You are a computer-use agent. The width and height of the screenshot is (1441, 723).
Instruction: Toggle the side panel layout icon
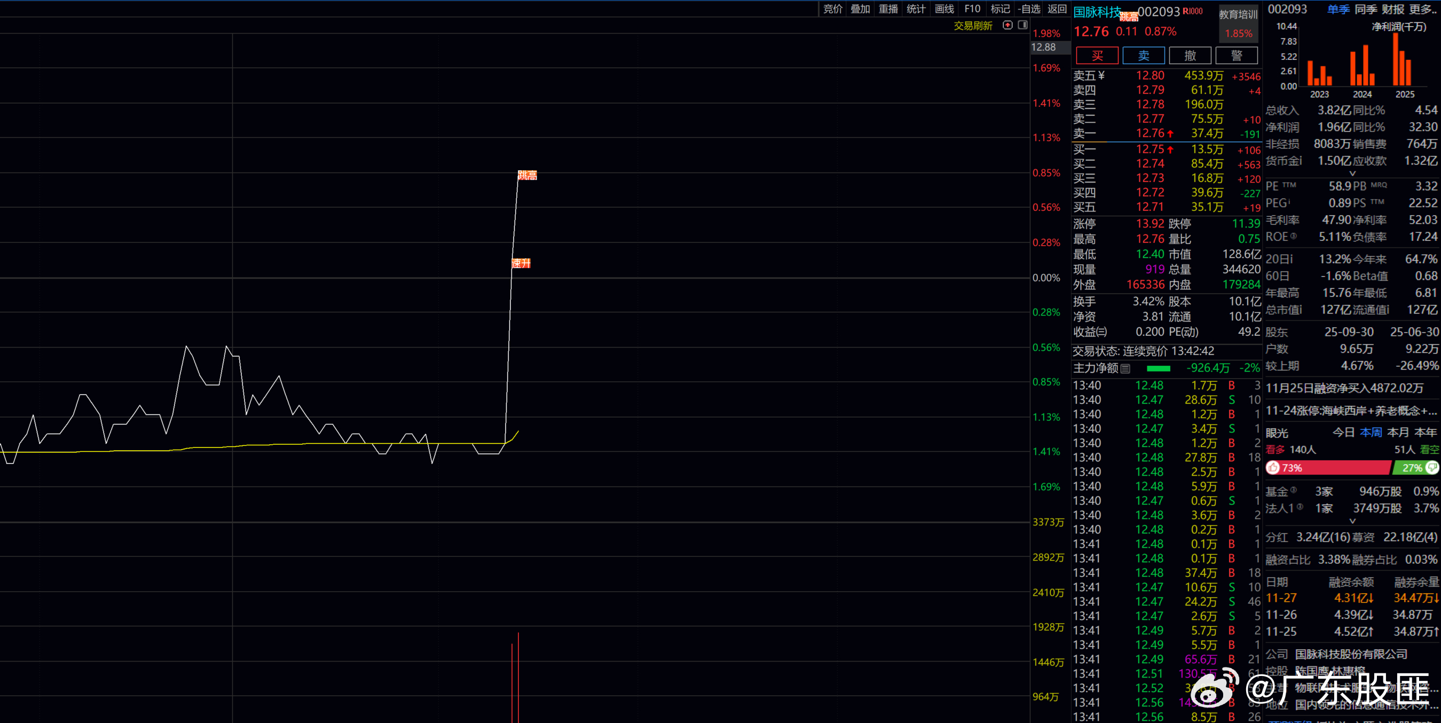click(x=1022, y=25)
